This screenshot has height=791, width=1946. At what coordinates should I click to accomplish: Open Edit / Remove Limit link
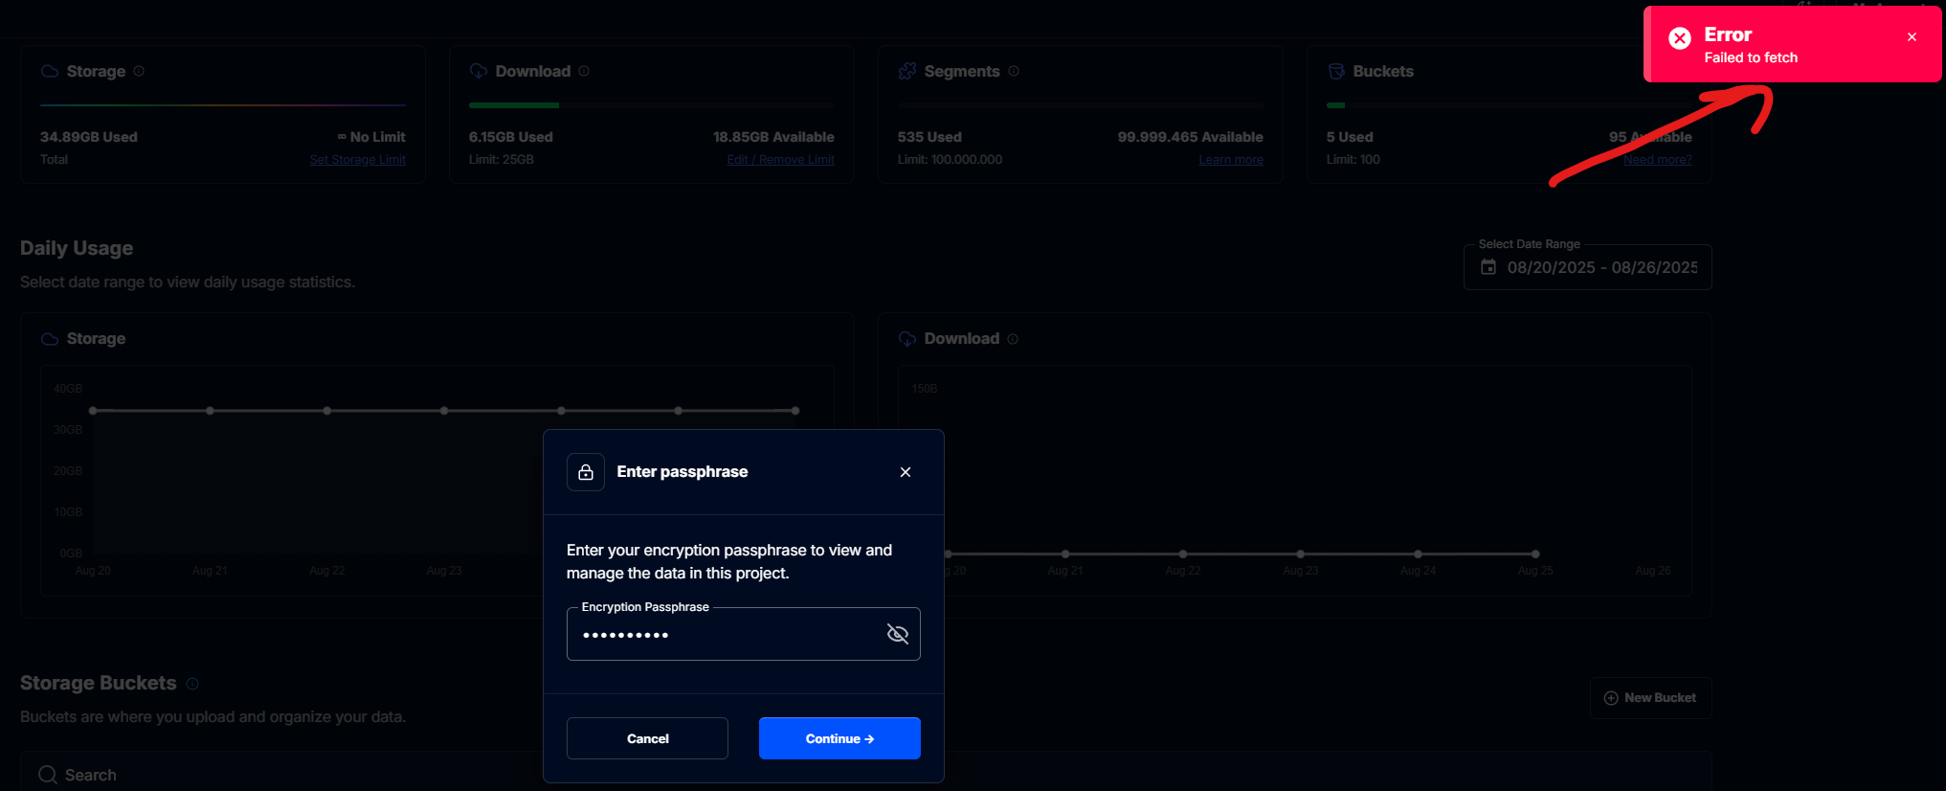click(x=780, y=160)
